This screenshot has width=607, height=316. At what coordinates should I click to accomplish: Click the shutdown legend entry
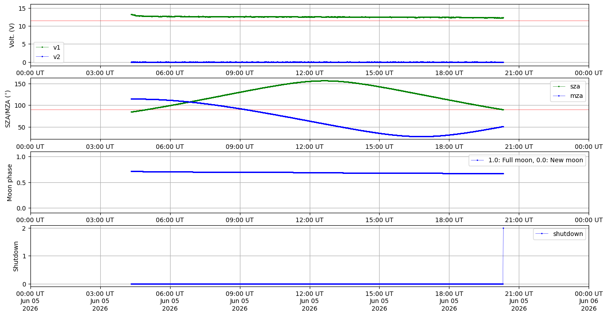point(559,234)
